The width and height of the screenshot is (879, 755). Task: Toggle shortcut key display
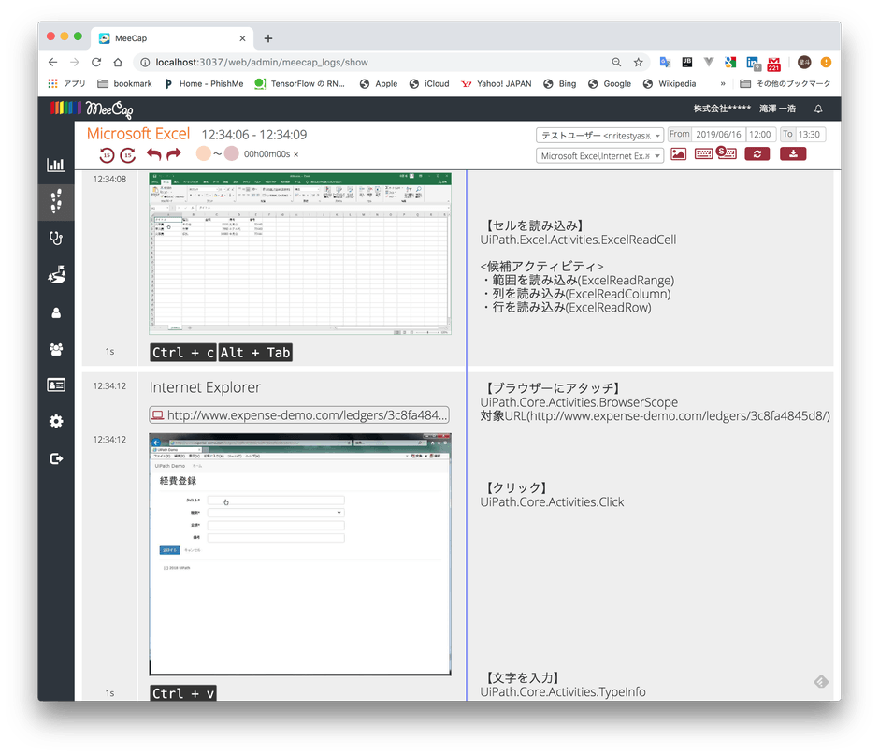coord(727,153)
